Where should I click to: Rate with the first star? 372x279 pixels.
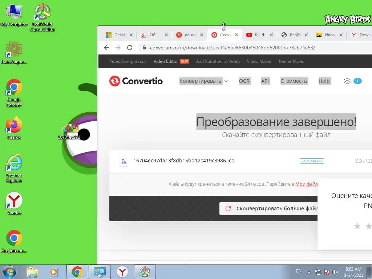pos(357,226)
